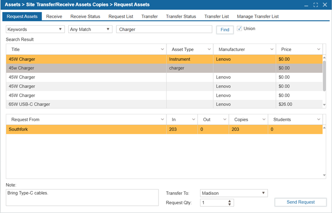Open the Out column filter arrow
The width and height of the screenshot is (332, 213).
[x=224, y=119]
